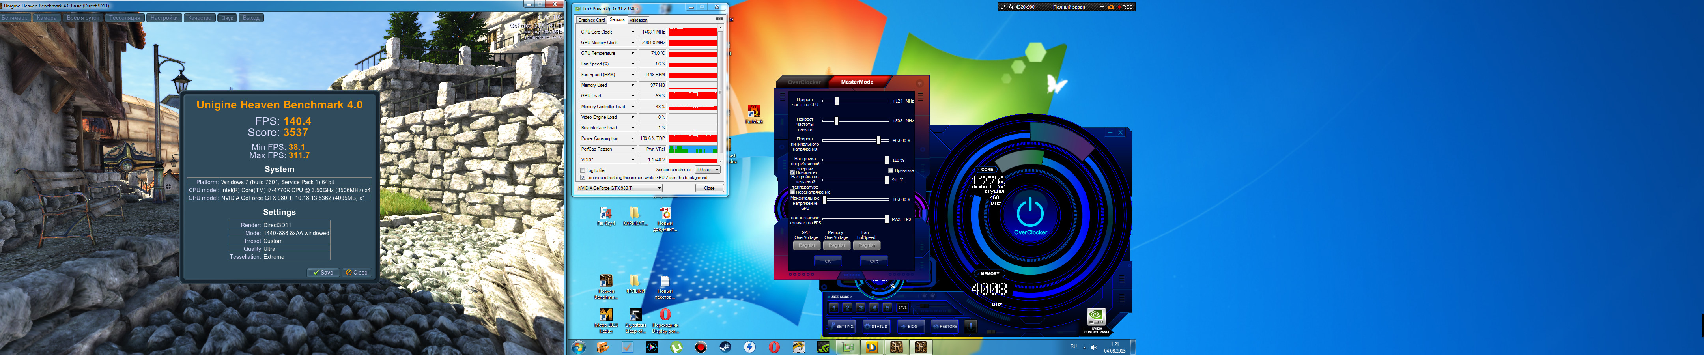Image resolution: width=1704 pixels, height=355 pixels.
Task: Toggle Continue refreshing in background checkbox
Action: 583,177
